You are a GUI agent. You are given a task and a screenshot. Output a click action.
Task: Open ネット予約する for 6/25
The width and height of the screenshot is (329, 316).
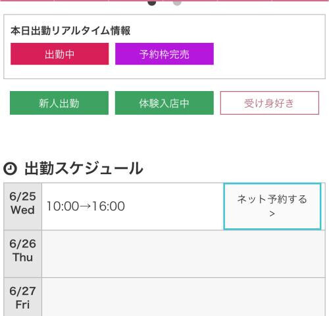click(272, 206)
